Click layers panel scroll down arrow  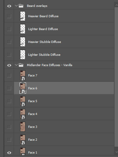click(116, 152)
